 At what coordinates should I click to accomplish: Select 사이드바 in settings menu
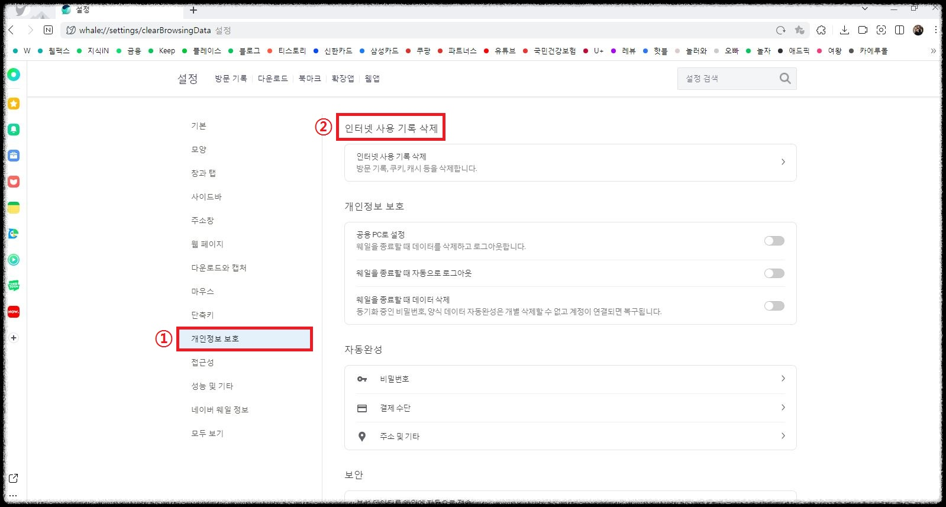click(206, 197)
